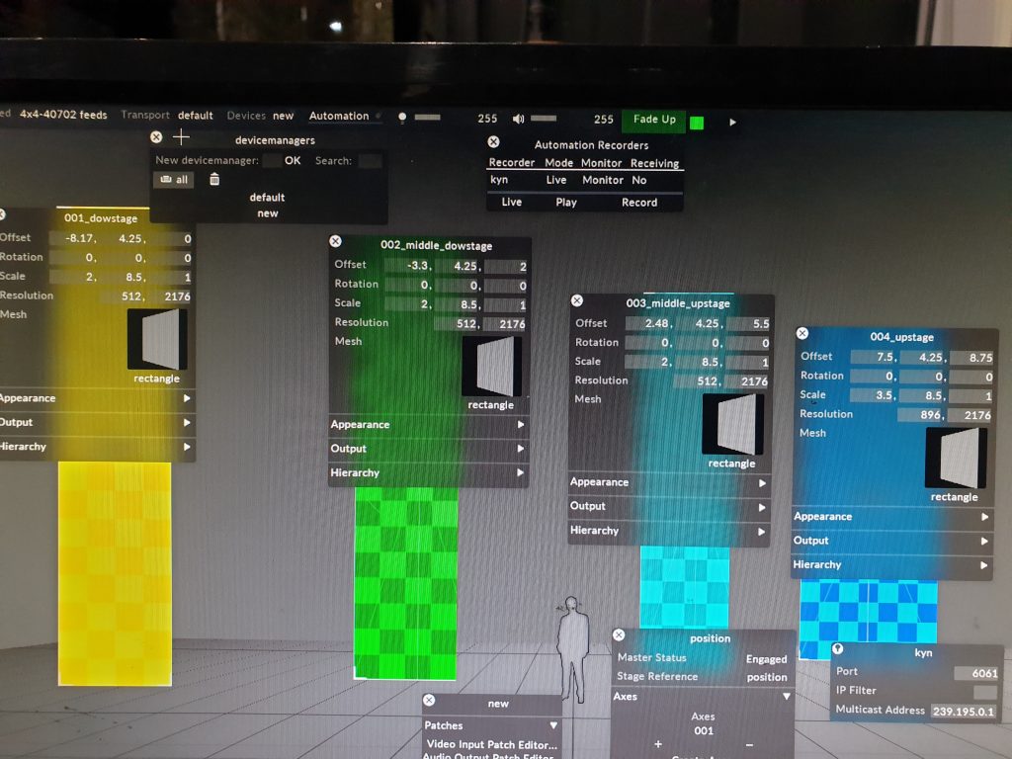Click the trash icon in devicemanagers
The width and height of the screenshot is (1012, 759).
click(x=214, y=180)
